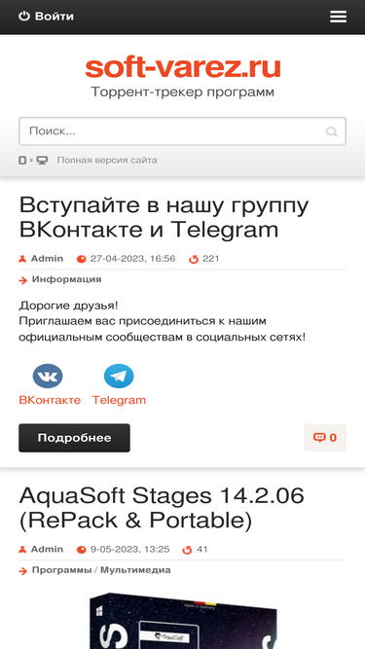Click the Торрент-трекер программ tagline
365x649 pixels.
click(183, 91)
